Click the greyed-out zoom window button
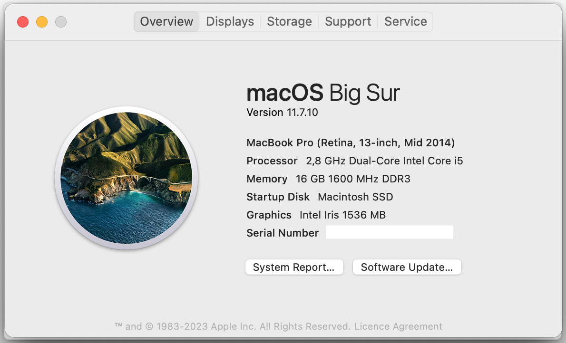 (x=61, y=22)
